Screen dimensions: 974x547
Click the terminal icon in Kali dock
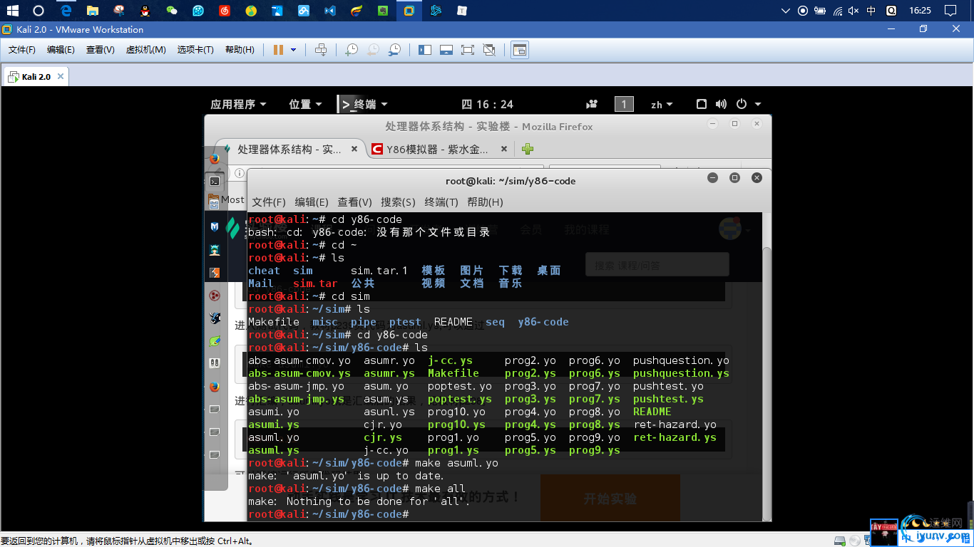[214, 182]
